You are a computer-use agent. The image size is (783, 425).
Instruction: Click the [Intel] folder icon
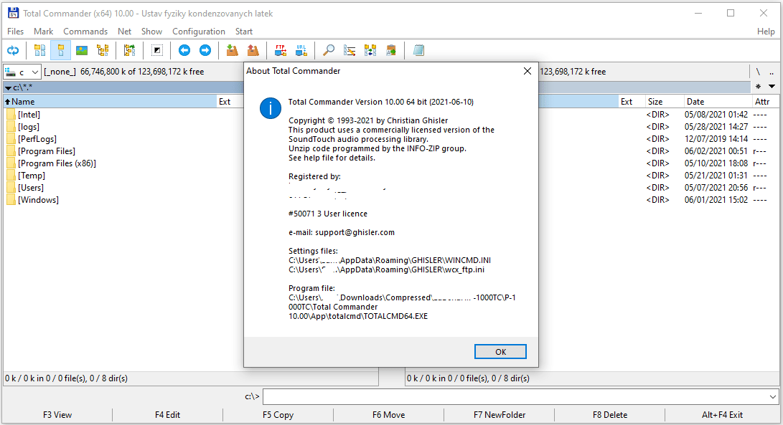[x=11, y=115]
